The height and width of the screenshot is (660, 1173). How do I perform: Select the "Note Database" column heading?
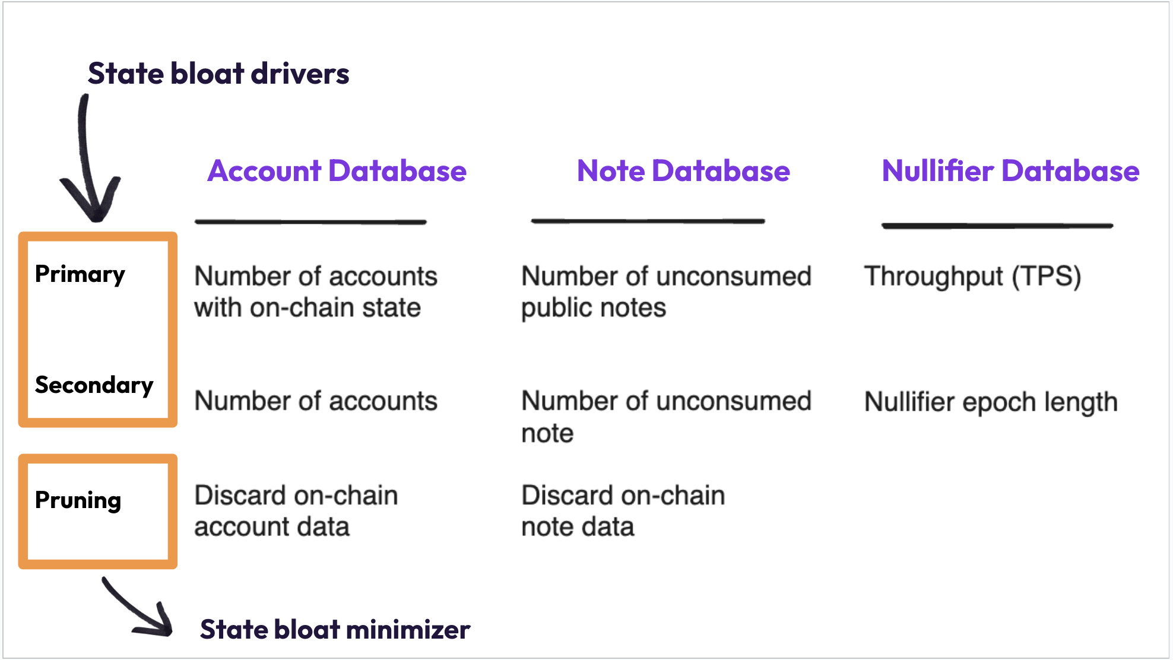click(x=683, y=171)
